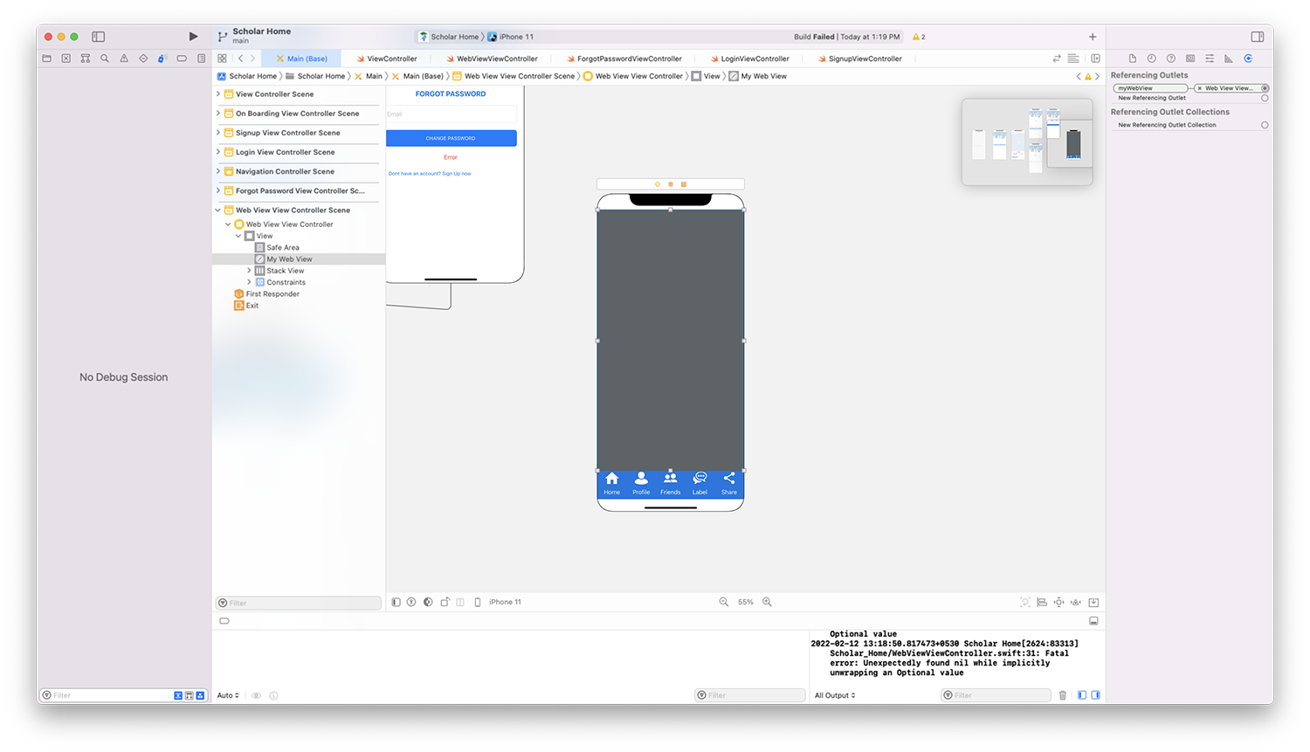This screenshot has width=1310, height=752.
Task: Open the Quick Help inspector
Action: (1171, 58)
